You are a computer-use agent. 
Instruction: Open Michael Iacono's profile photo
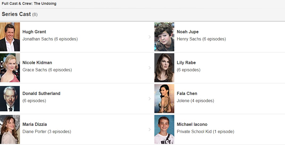point(164,129)
